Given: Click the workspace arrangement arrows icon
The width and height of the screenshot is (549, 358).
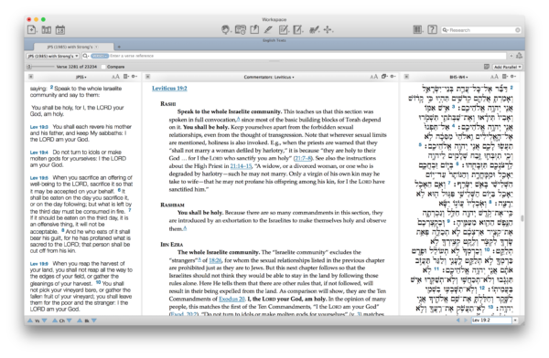Looking at the screenshot, I should tap(328, 30).
